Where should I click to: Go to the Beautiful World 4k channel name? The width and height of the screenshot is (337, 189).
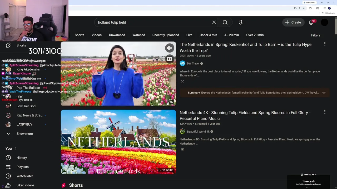tap(198, 132)
